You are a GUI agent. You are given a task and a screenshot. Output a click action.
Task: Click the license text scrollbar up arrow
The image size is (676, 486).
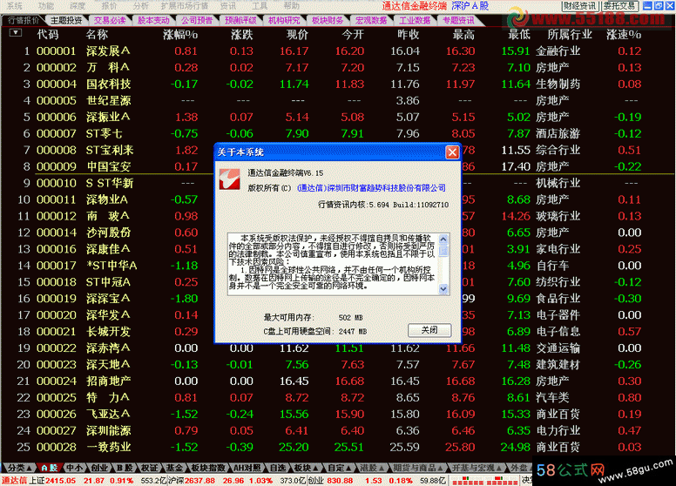[x=443, y=239]
